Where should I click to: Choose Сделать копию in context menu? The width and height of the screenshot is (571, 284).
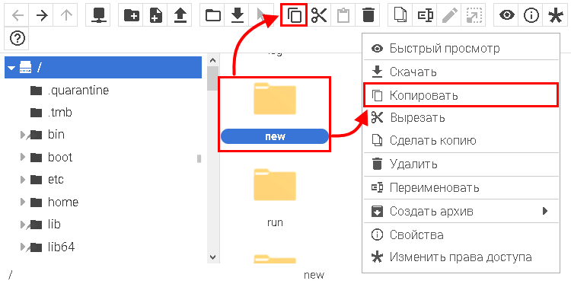click(461, 141)
